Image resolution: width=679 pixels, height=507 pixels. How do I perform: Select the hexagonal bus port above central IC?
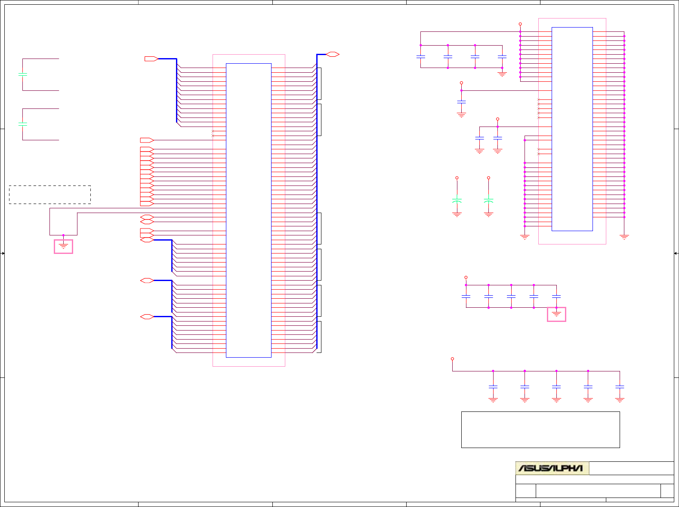click(x=333, y=54)
